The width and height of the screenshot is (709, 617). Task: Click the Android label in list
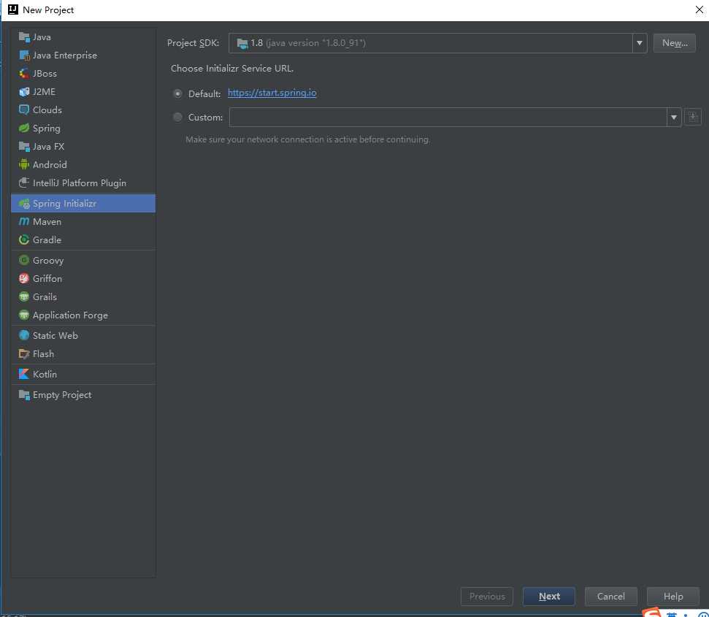tap(50, 164)
